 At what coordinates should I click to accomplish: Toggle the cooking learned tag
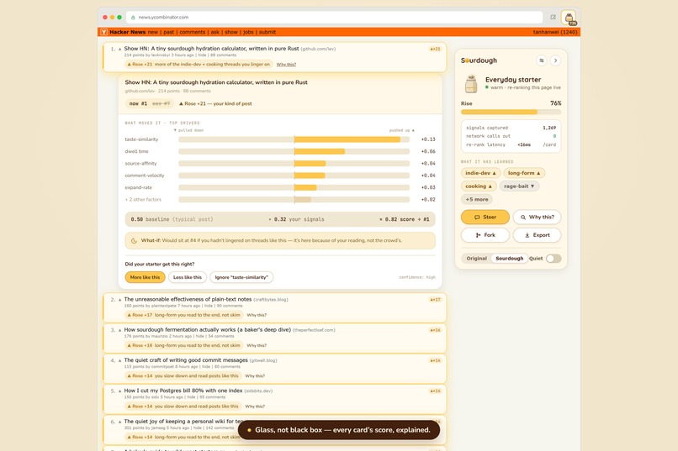pos(479,186)
